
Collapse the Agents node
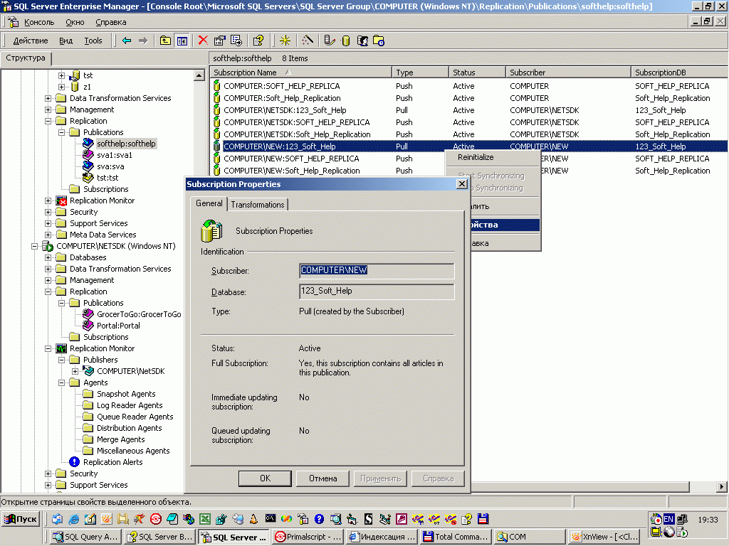(61, 382)
